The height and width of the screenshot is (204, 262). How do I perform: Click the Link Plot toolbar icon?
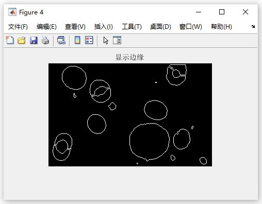point(61,40)
